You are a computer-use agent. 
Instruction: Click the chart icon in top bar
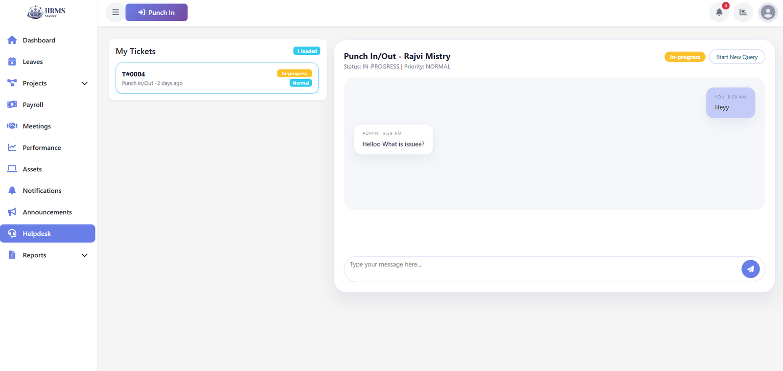(743, 12)
